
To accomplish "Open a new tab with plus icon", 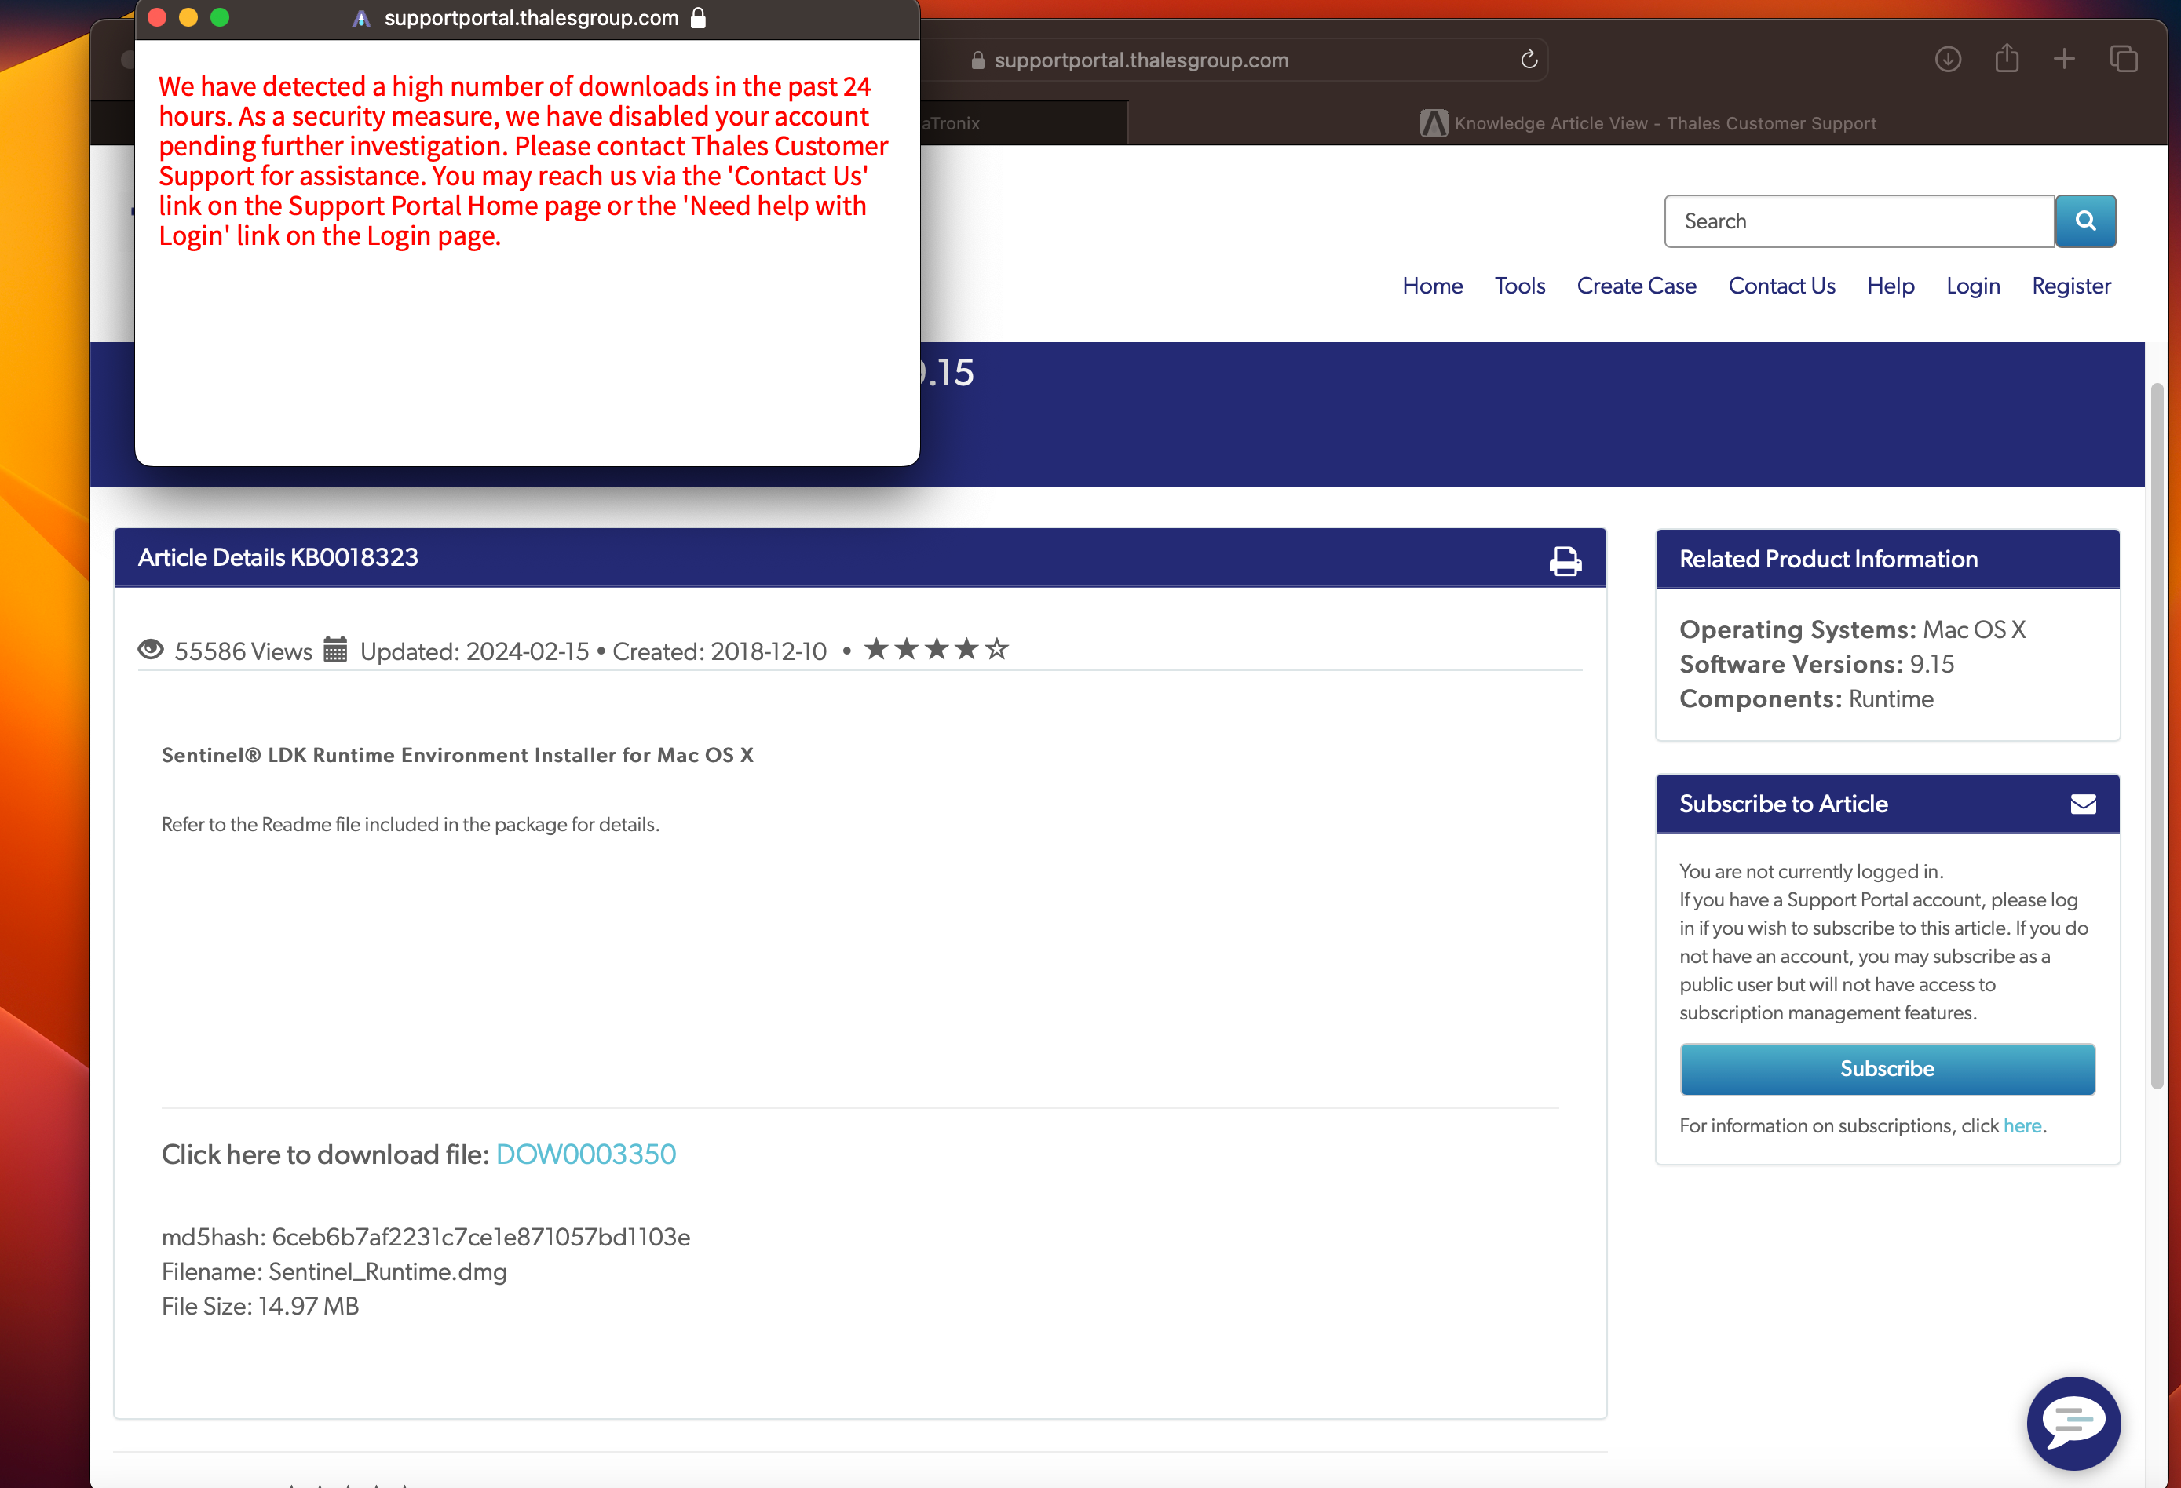I will click(x=2064, y=60).
